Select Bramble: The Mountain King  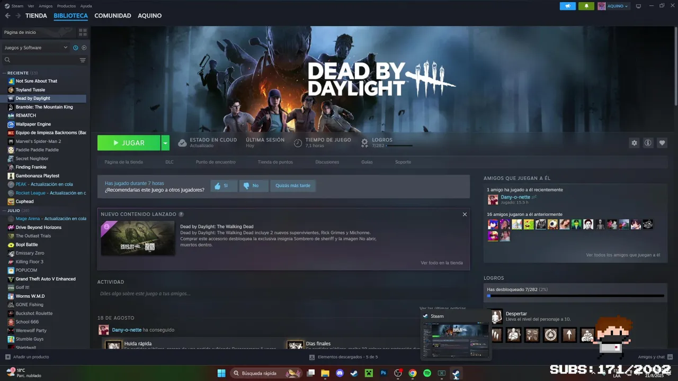point(44,107)
